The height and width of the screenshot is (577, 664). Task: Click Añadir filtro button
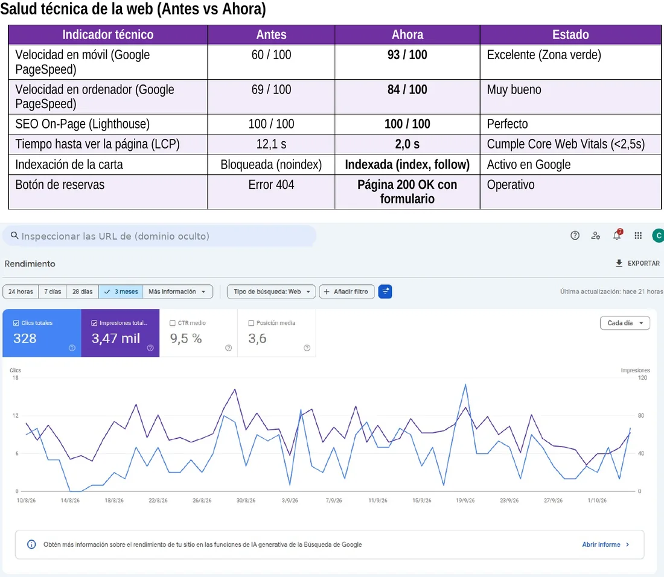(346, 292)
